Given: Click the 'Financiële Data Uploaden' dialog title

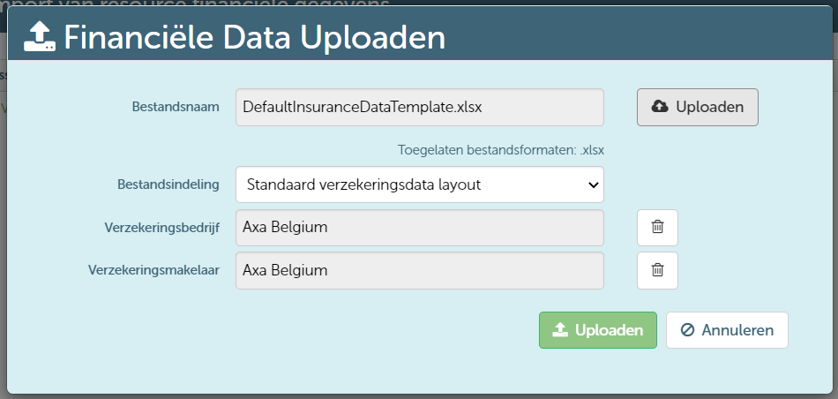Looking at the screenshot, I should coord(254,37).
